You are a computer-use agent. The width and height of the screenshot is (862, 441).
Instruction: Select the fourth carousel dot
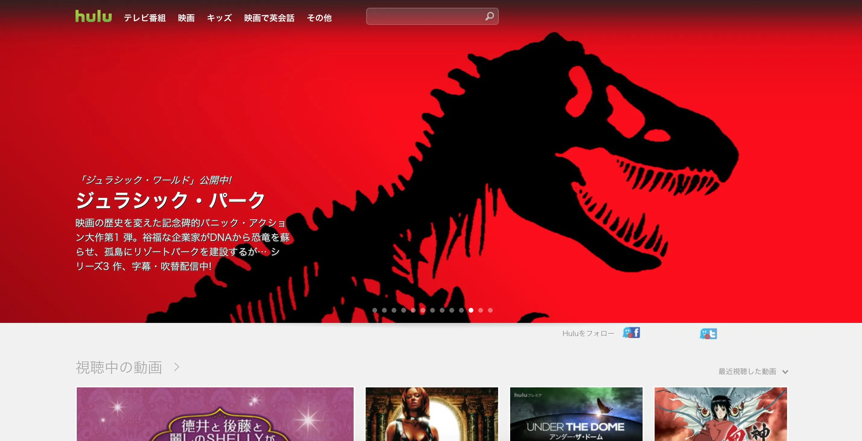(404, 310)
